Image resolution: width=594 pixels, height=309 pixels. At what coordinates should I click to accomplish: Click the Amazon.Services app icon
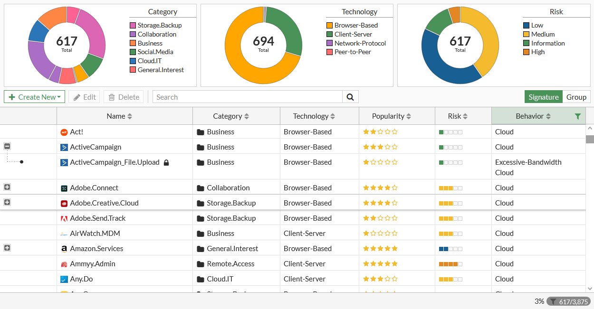coord(64,249)
